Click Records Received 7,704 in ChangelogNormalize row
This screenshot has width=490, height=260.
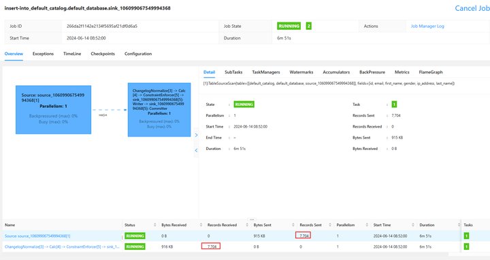coord(212,246)
